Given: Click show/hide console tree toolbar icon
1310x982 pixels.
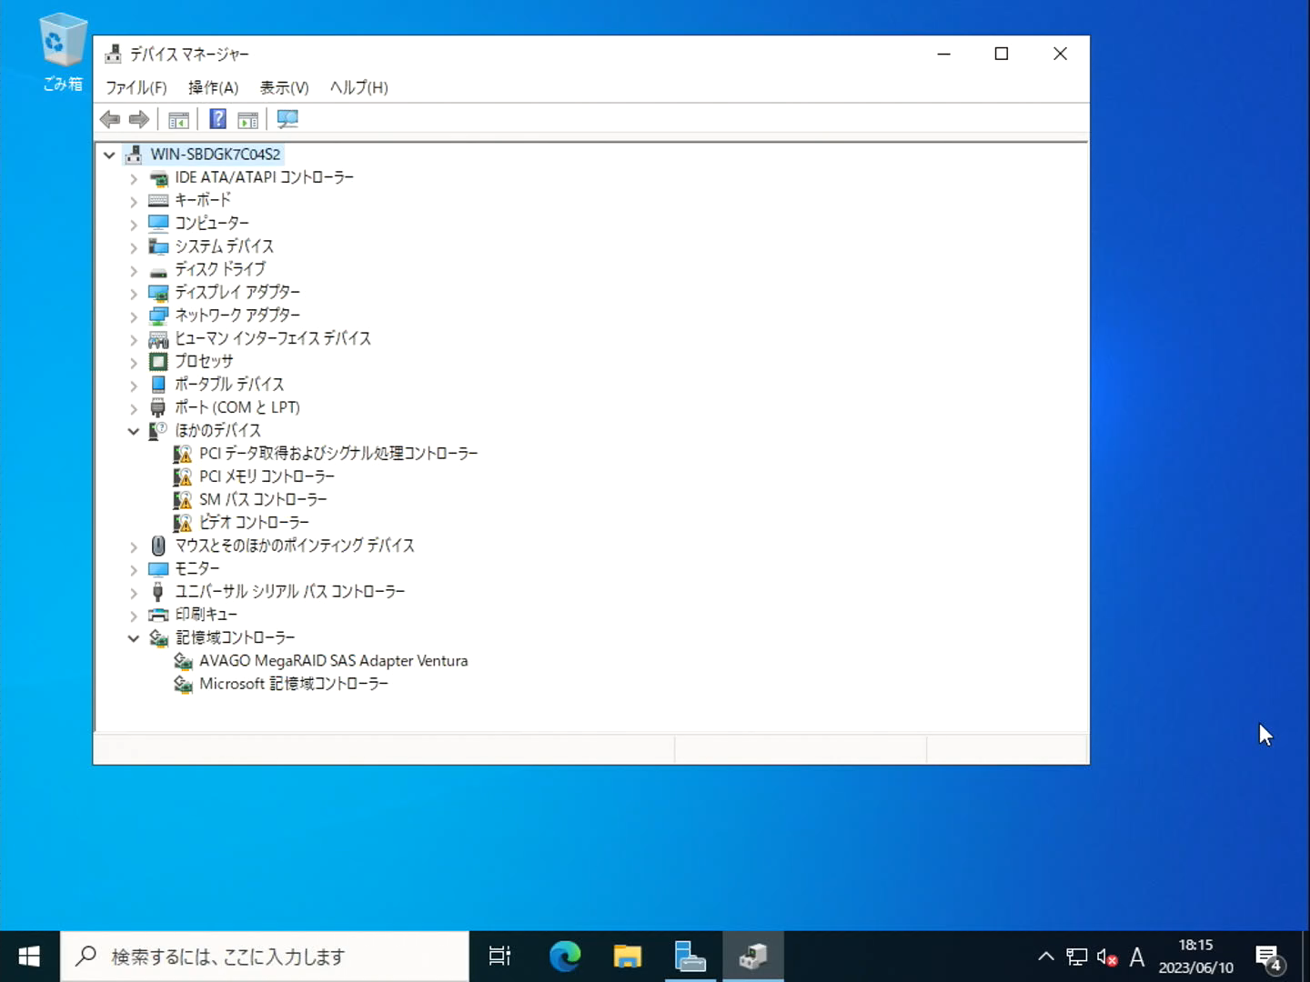Looking at the screenshot, I should (x=179, y=119).
